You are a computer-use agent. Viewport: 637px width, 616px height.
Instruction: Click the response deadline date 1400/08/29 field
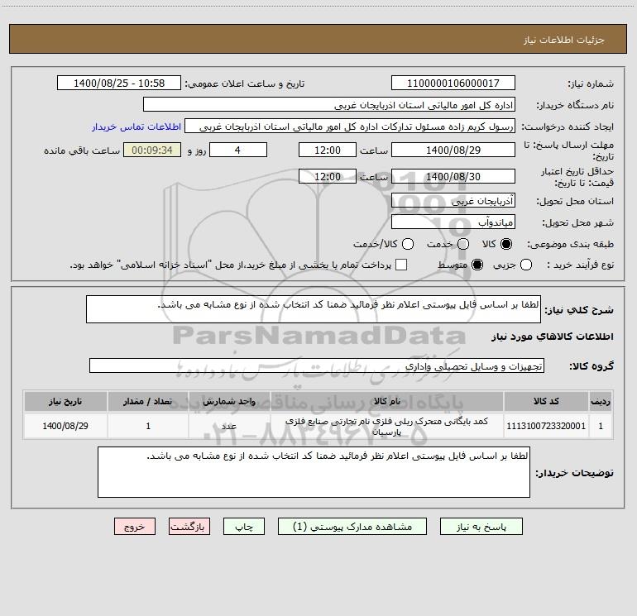click(x=453, y=150)
